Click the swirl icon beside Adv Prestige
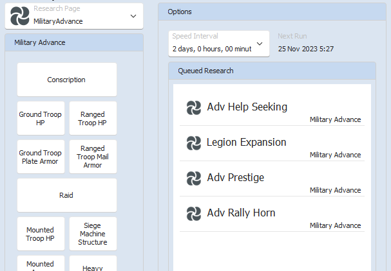The height and width of the screenshot is (271, 391). 194,178
